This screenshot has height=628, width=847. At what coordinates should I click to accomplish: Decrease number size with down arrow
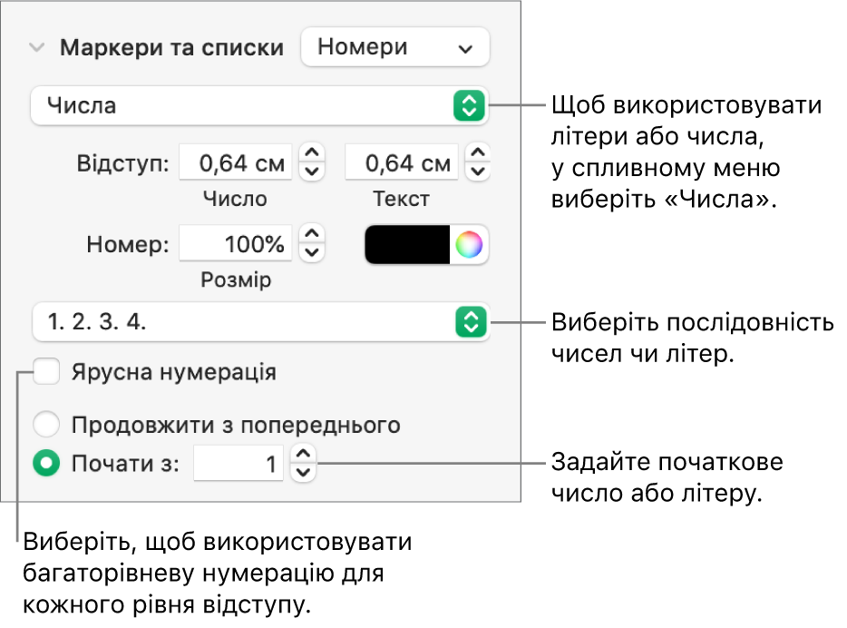click(x=311, y=251)
